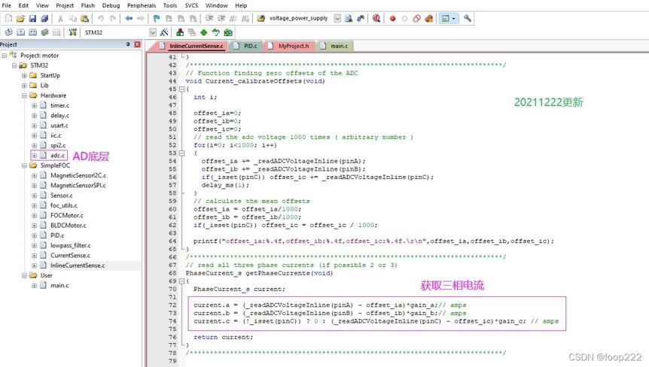Open the SVCS menu
Screen dimensions: 649x367
click(191, 5)
